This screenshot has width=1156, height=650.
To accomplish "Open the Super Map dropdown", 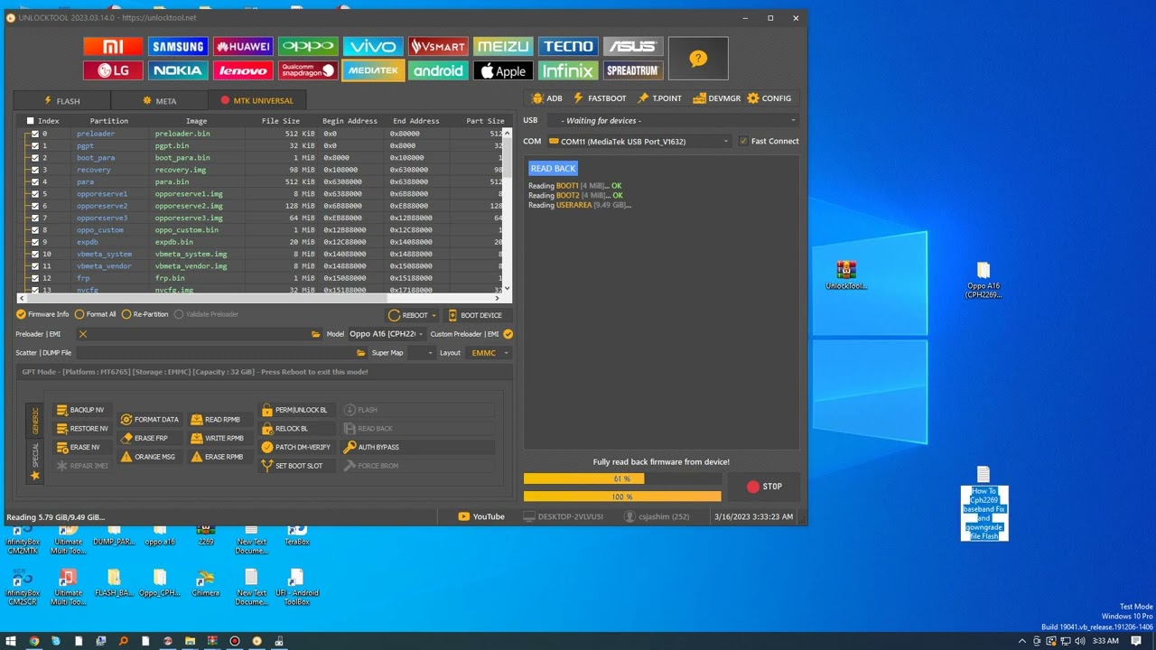I will pos(421,353).
